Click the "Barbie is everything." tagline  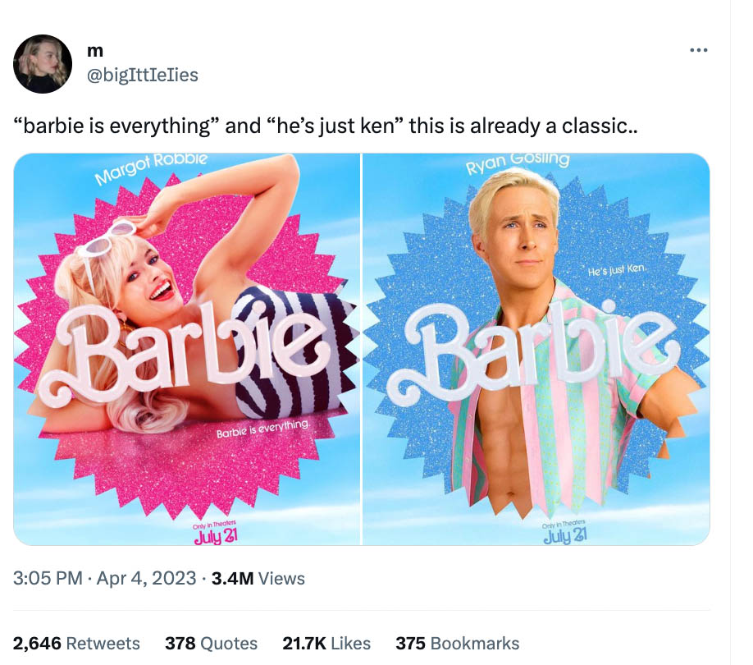click(262, 429)
